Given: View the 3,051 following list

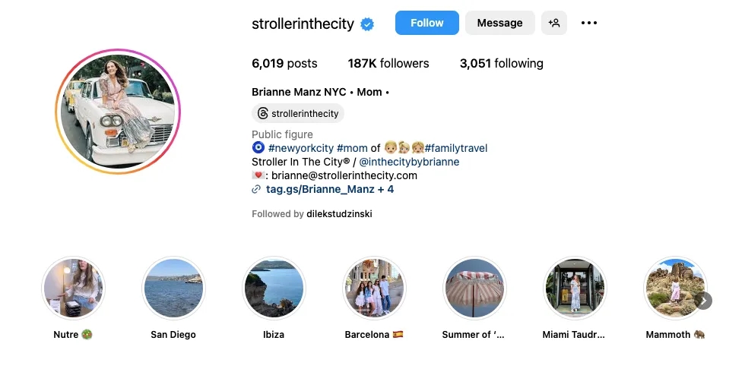Looking at the screenshot, I should pyautogui.click(x=501, y=64).
